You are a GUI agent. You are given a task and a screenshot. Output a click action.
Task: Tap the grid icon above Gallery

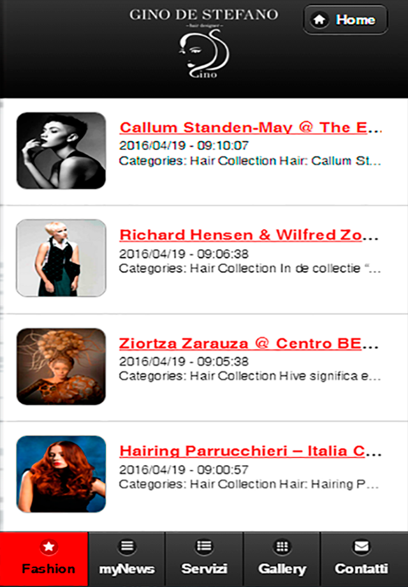282,547
